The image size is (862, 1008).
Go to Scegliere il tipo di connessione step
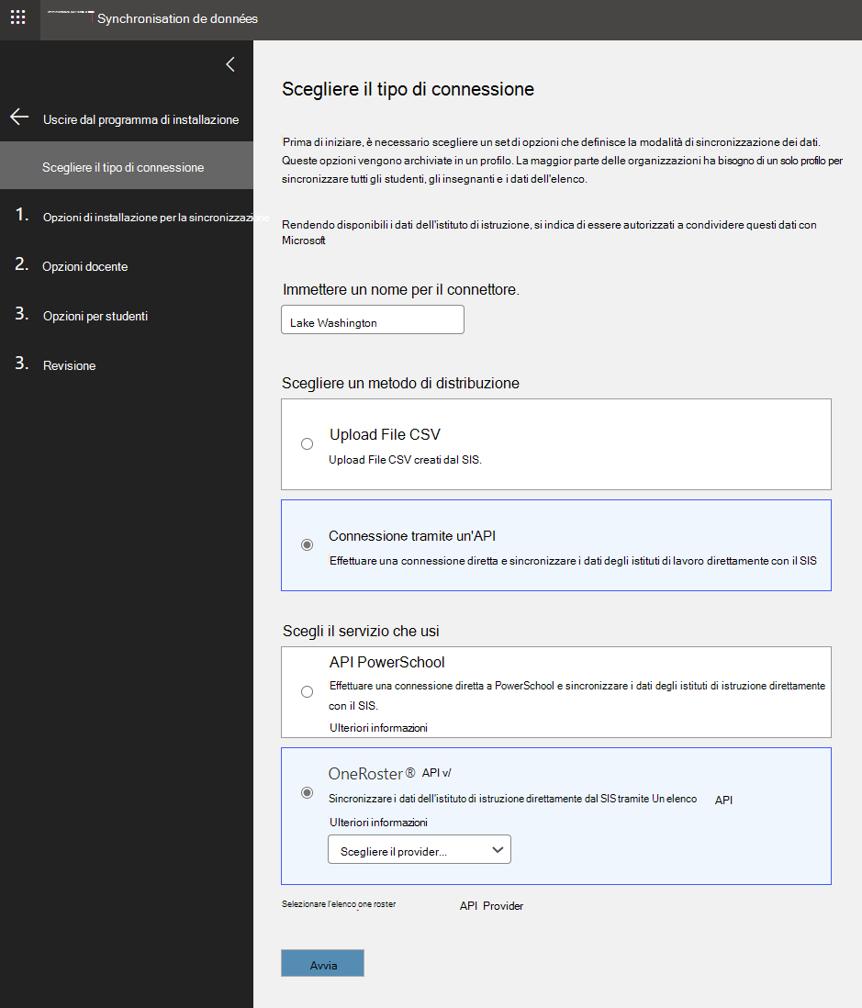127,166
